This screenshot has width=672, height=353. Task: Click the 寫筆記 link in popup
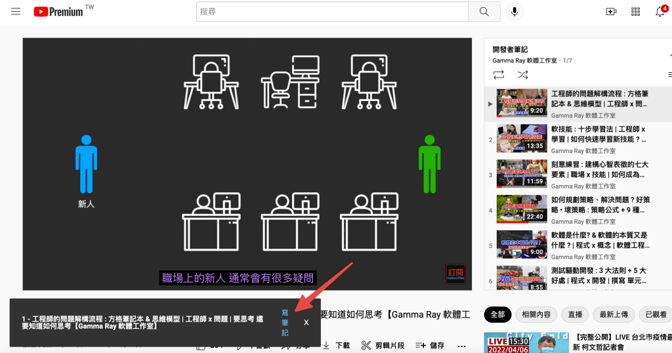[x=285, y=322]
